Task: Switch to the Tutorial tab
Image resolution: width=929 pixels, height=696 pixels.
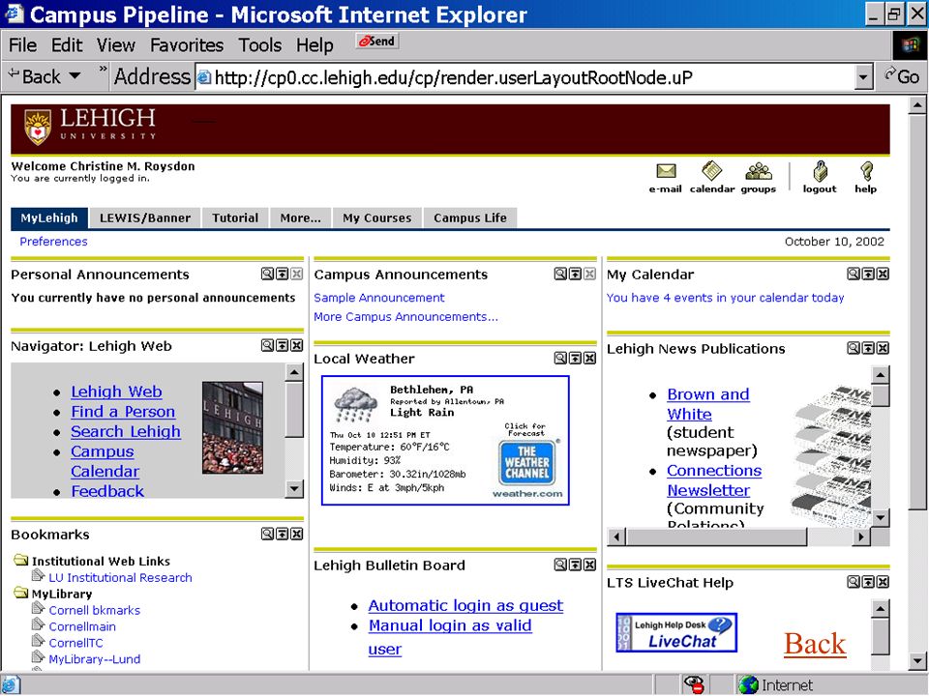Action: coord(235,217)
